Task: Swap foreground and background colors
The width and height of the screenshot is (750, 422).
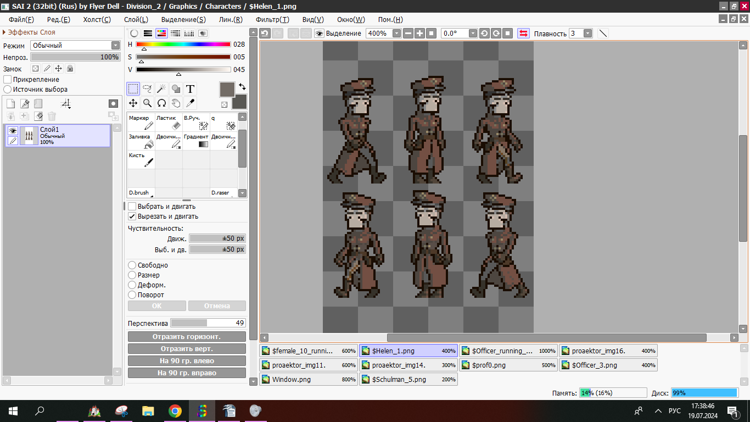Action: coord(242,87)
